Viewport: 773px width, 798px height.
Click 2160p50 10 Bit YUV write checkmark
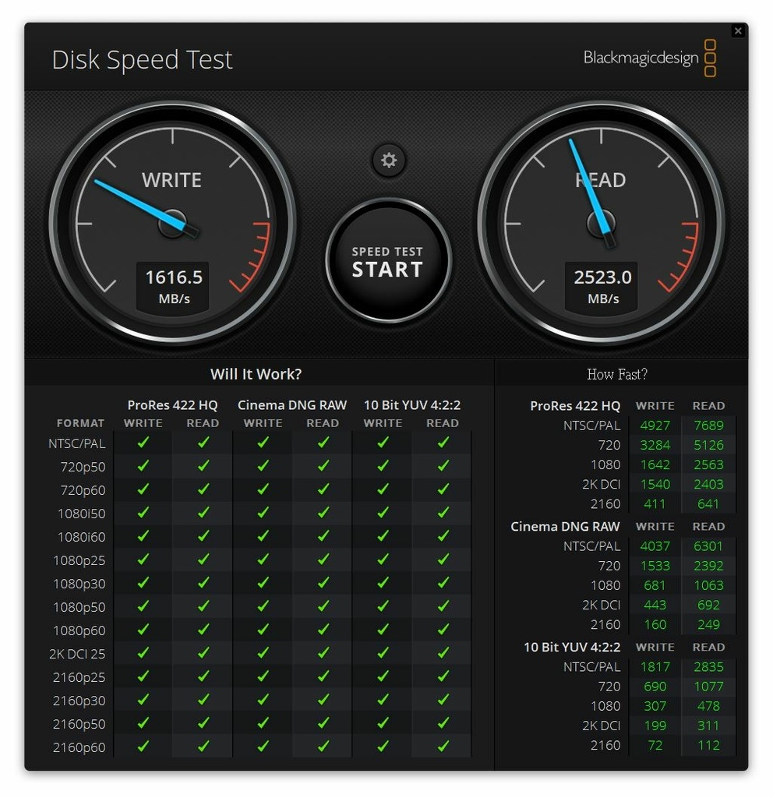(x=383, y=724)
